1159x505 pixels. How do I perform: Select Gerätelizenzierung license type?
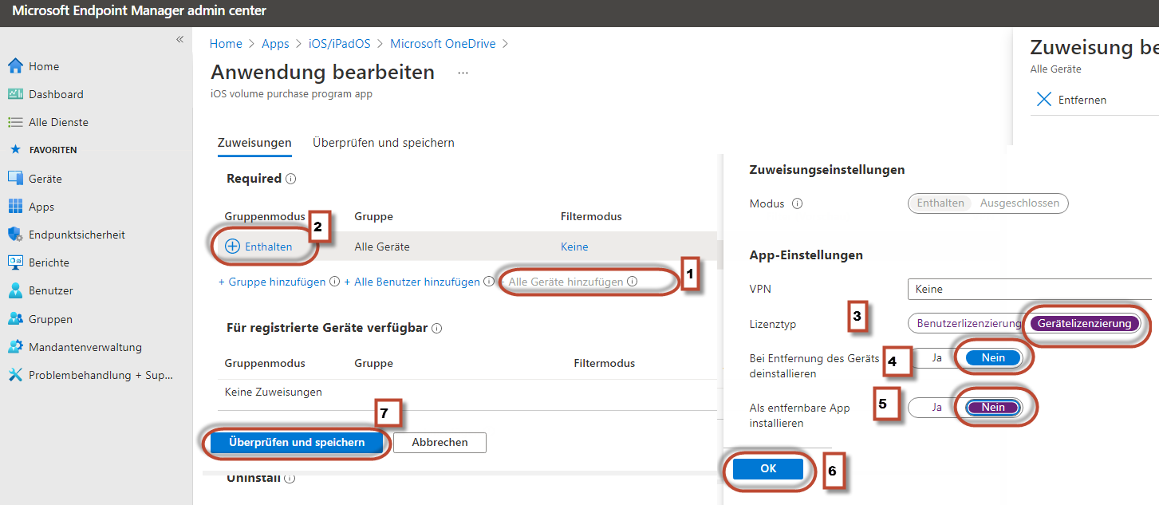(x=1084, y=324)
